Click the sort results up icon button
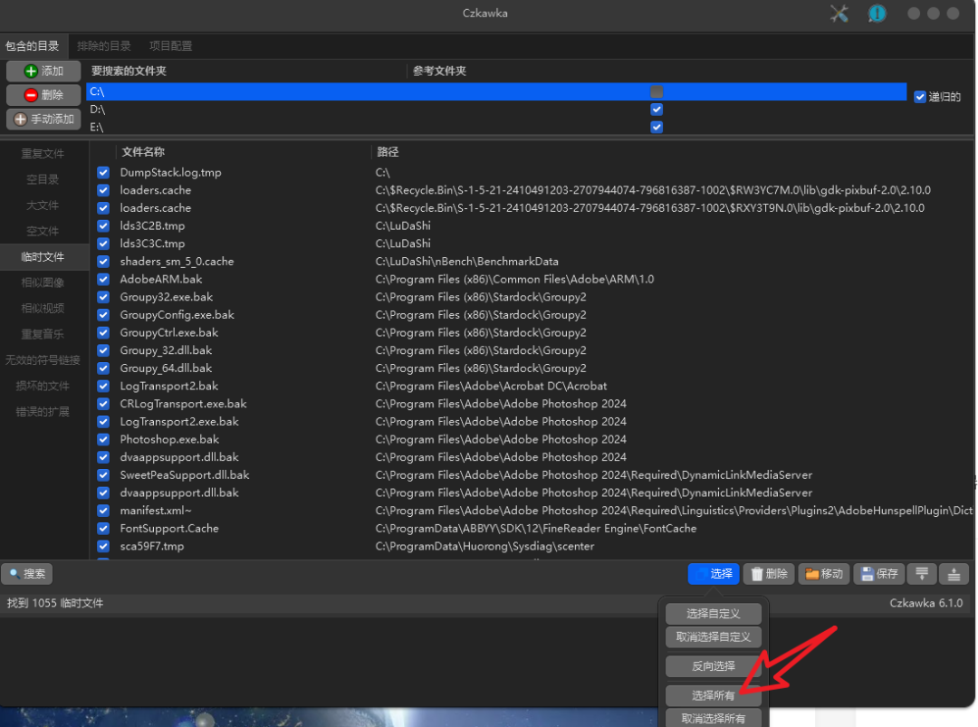Image resolution: width=978 pixels, height=727 pixels. pyautogui.click(x=954, y=574)
